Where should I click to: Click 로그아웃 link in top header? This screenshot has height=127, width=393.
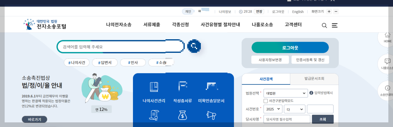278,12
